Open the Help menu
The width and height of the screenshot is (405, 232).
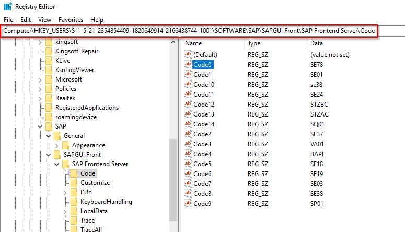[97, 20]
